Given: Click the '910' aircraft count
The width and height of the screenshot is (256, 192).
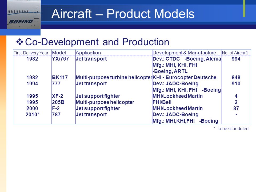Looking at the screenshot, I should point(236,83).
